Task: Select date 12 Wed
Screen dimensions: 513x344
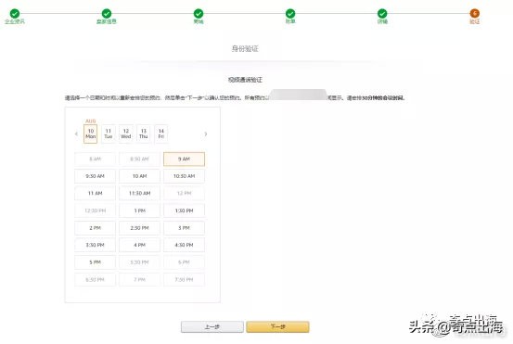Action: 126,134
